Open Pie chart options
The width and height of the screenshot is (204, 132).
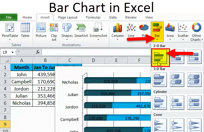[x=144, y=30]
